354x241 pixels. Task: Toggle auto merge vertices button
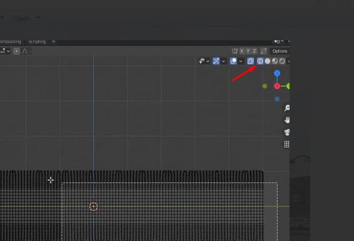(x=264, y=51)
